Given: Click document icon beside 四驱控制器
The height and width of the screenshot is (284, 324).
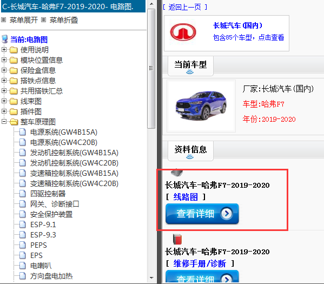Looking at the screenshot, I should pyautogui.click(x=23, y=194).
